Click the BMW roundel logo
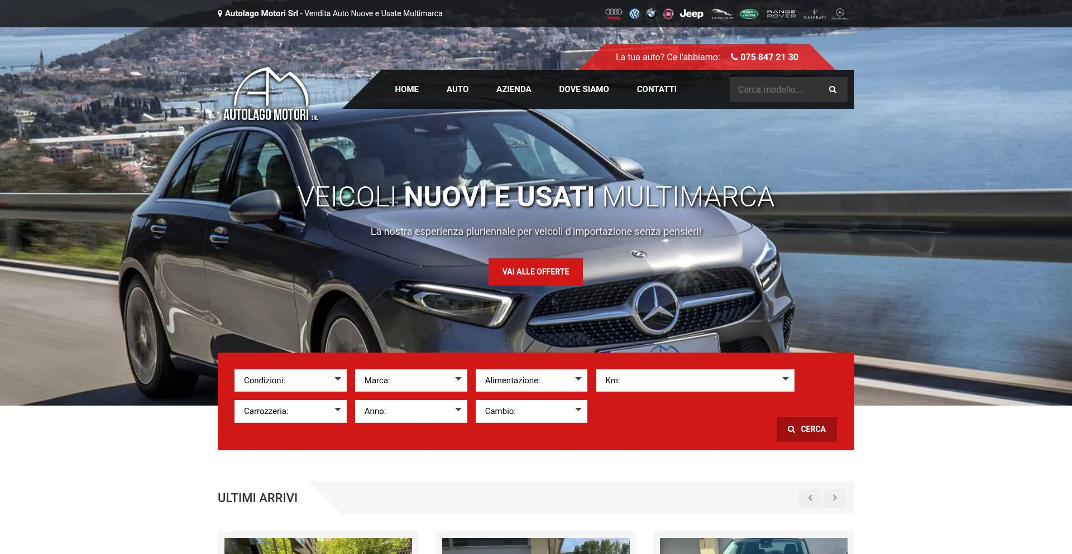 [x=651, y=14]
